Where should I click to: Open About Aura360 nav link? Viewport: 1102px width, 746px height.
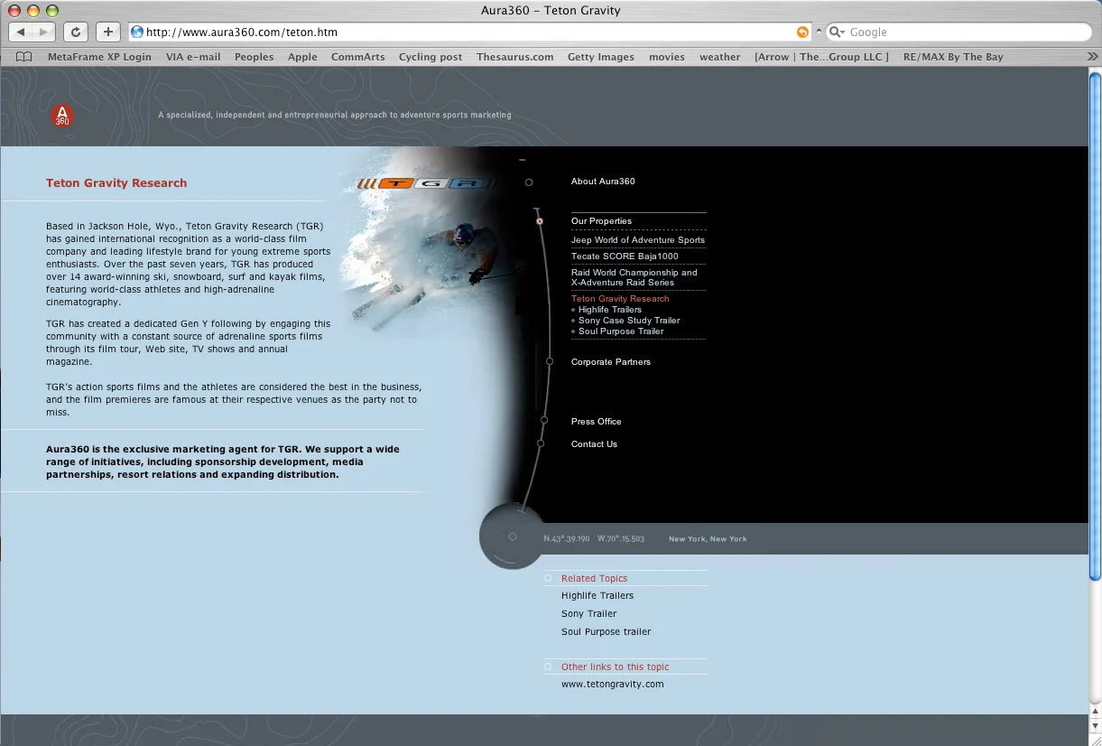click(x=603, y=182)
